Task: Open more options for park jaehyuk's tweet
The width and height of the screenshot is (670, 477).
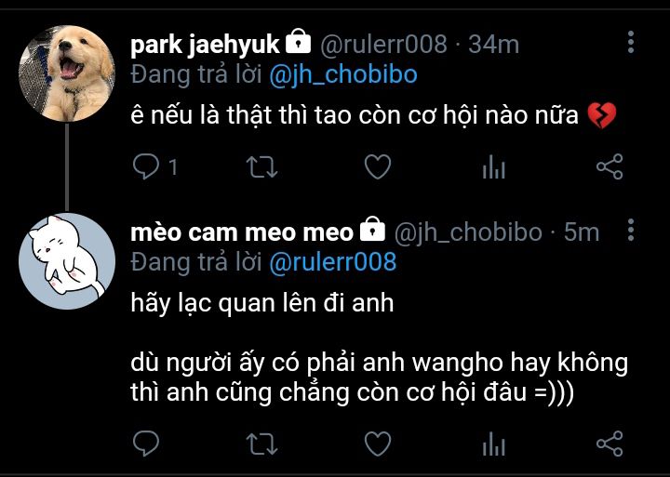Action: (x=631, y=42)
